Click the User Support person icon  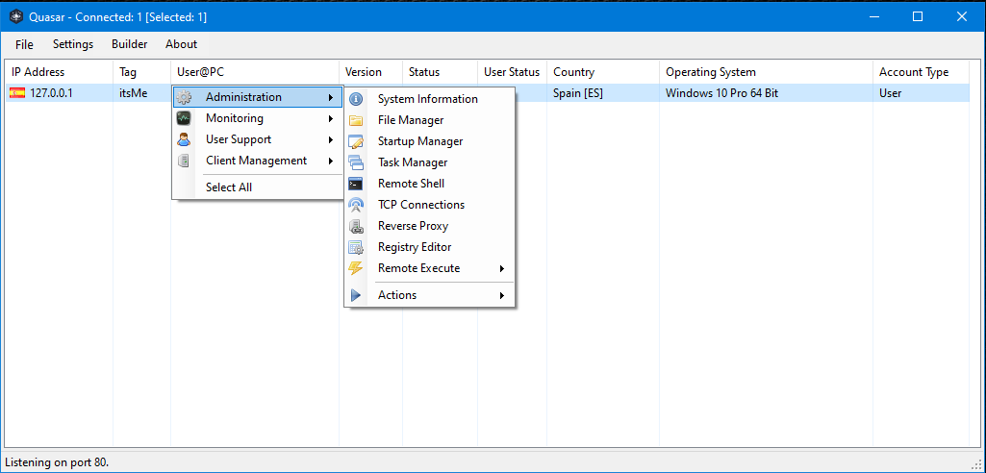click(x=184, y=139)
